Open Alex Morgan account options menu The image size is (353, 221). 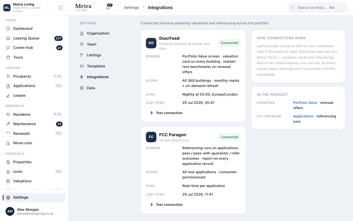[x=60, y=212]
